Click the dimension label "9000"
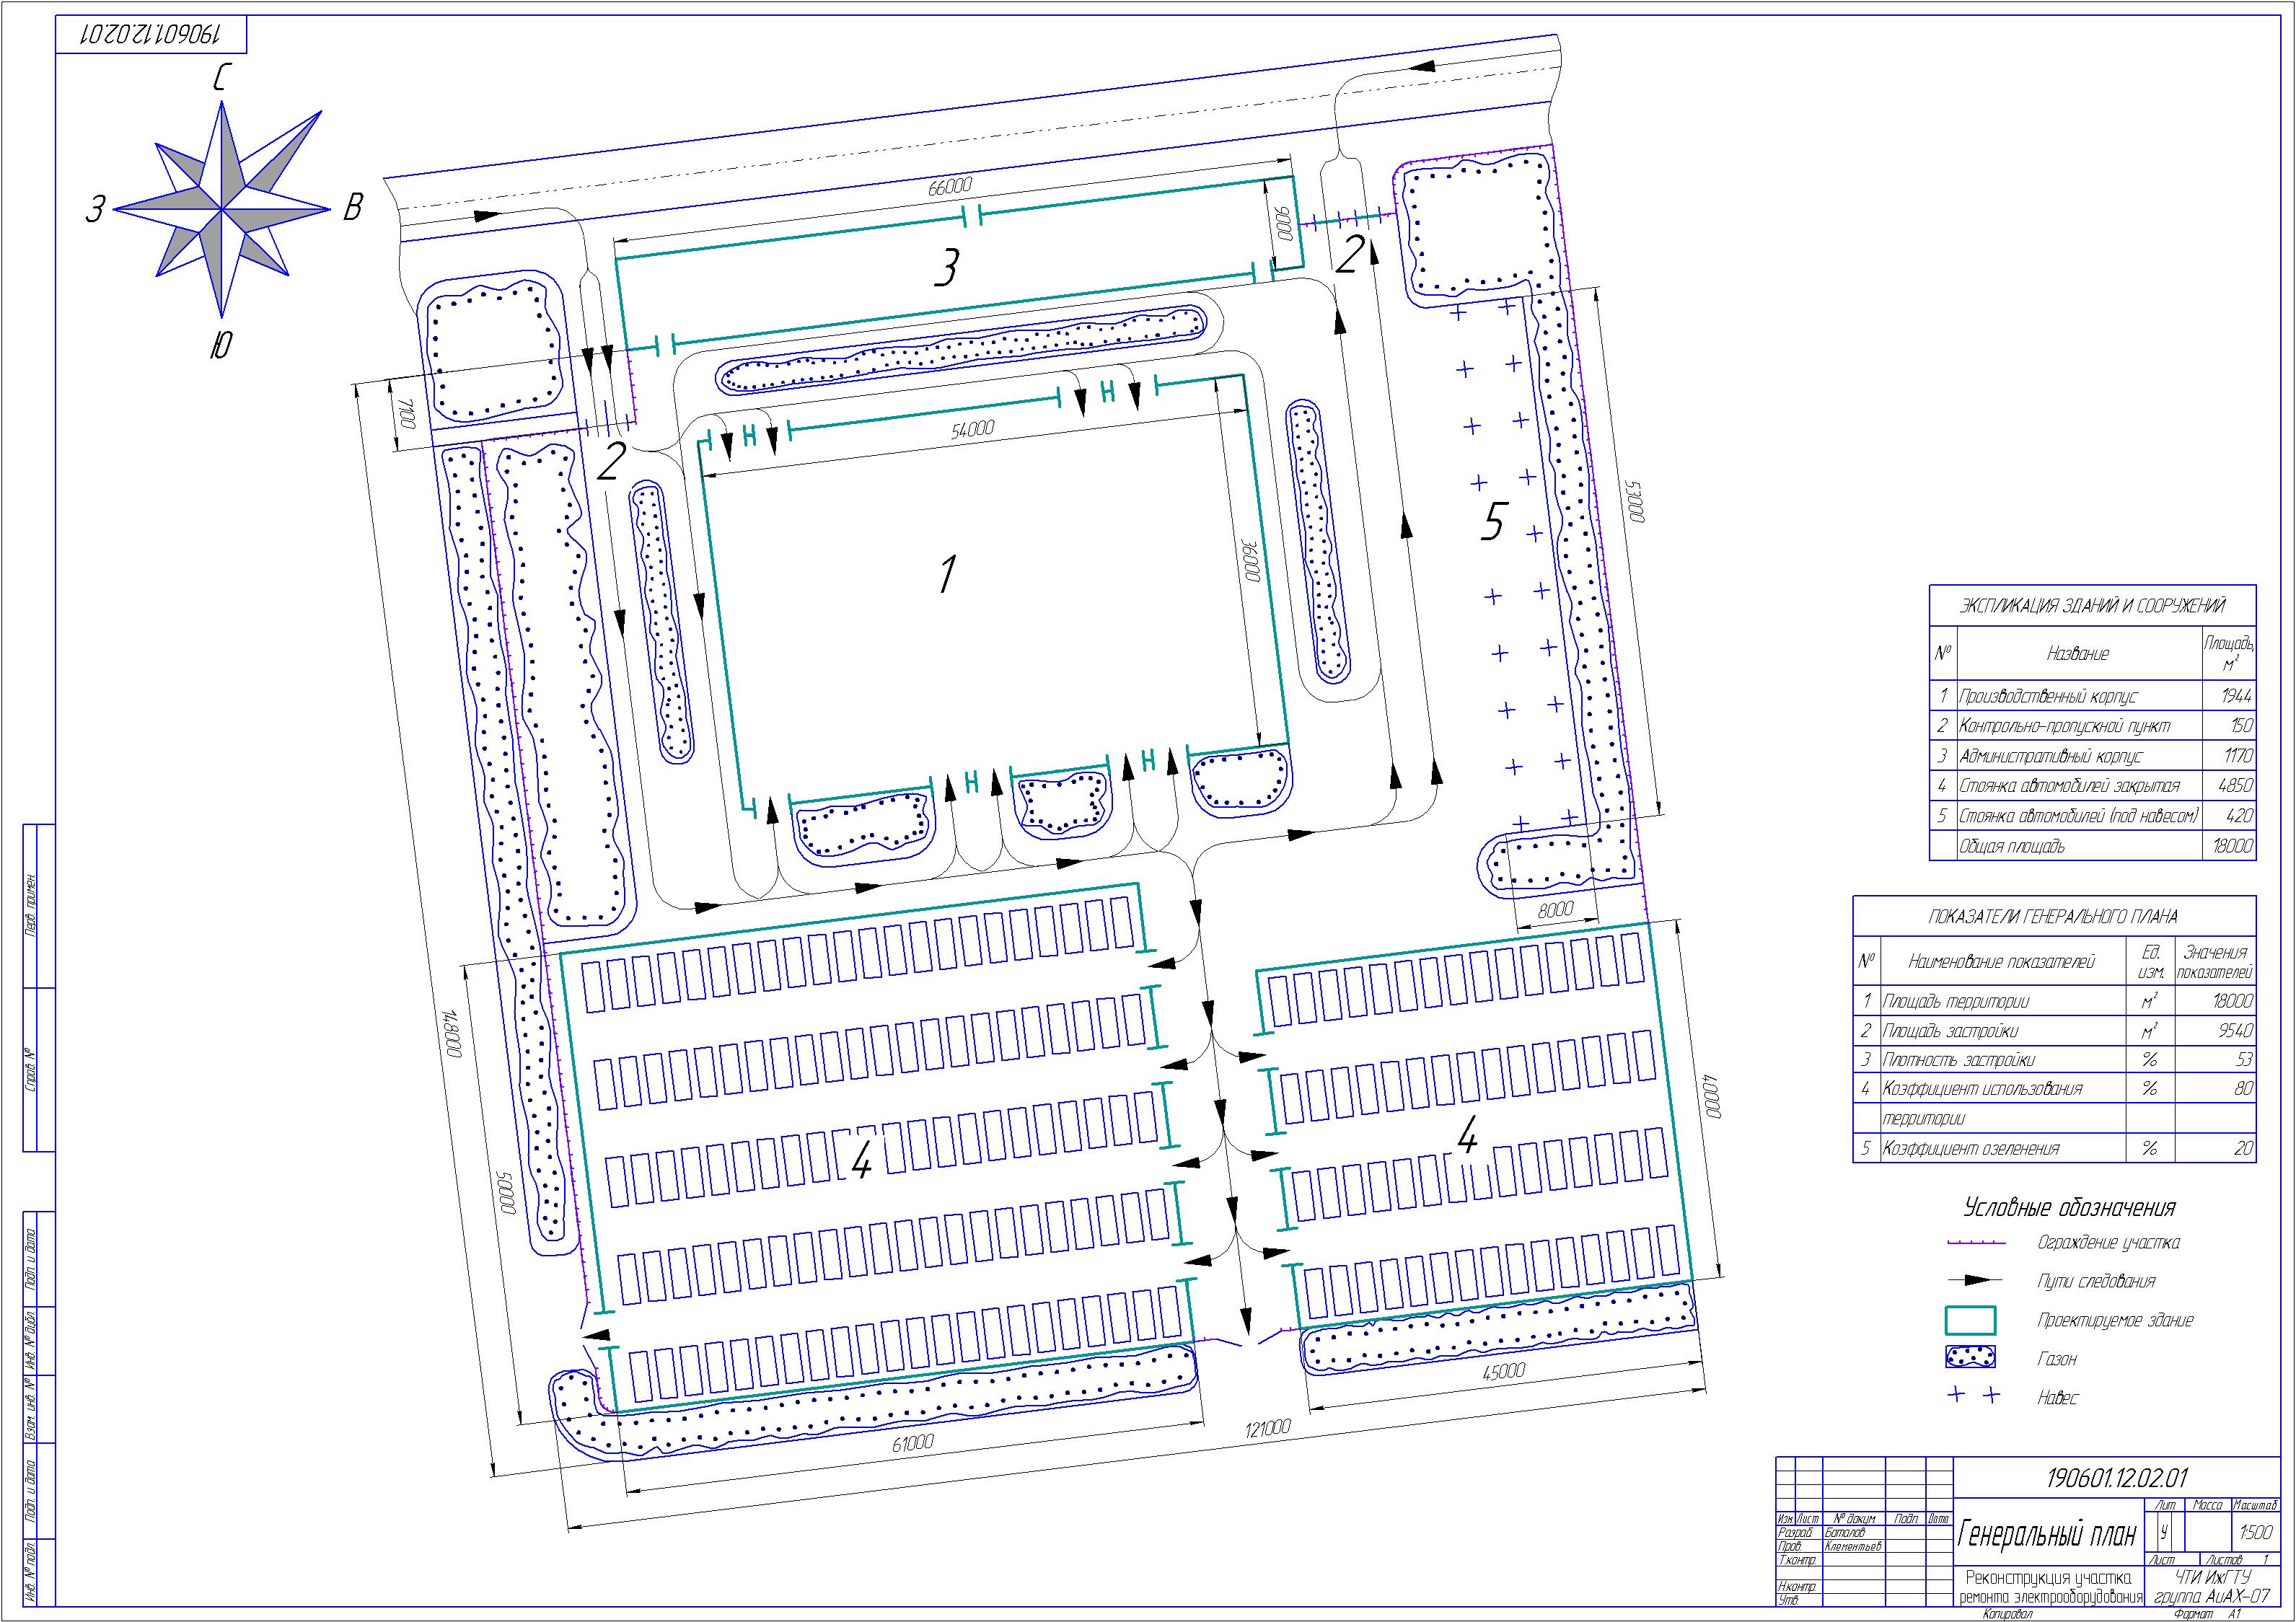The height and width of the screenshot is (1622, 2296). [x=1283, y=222]
